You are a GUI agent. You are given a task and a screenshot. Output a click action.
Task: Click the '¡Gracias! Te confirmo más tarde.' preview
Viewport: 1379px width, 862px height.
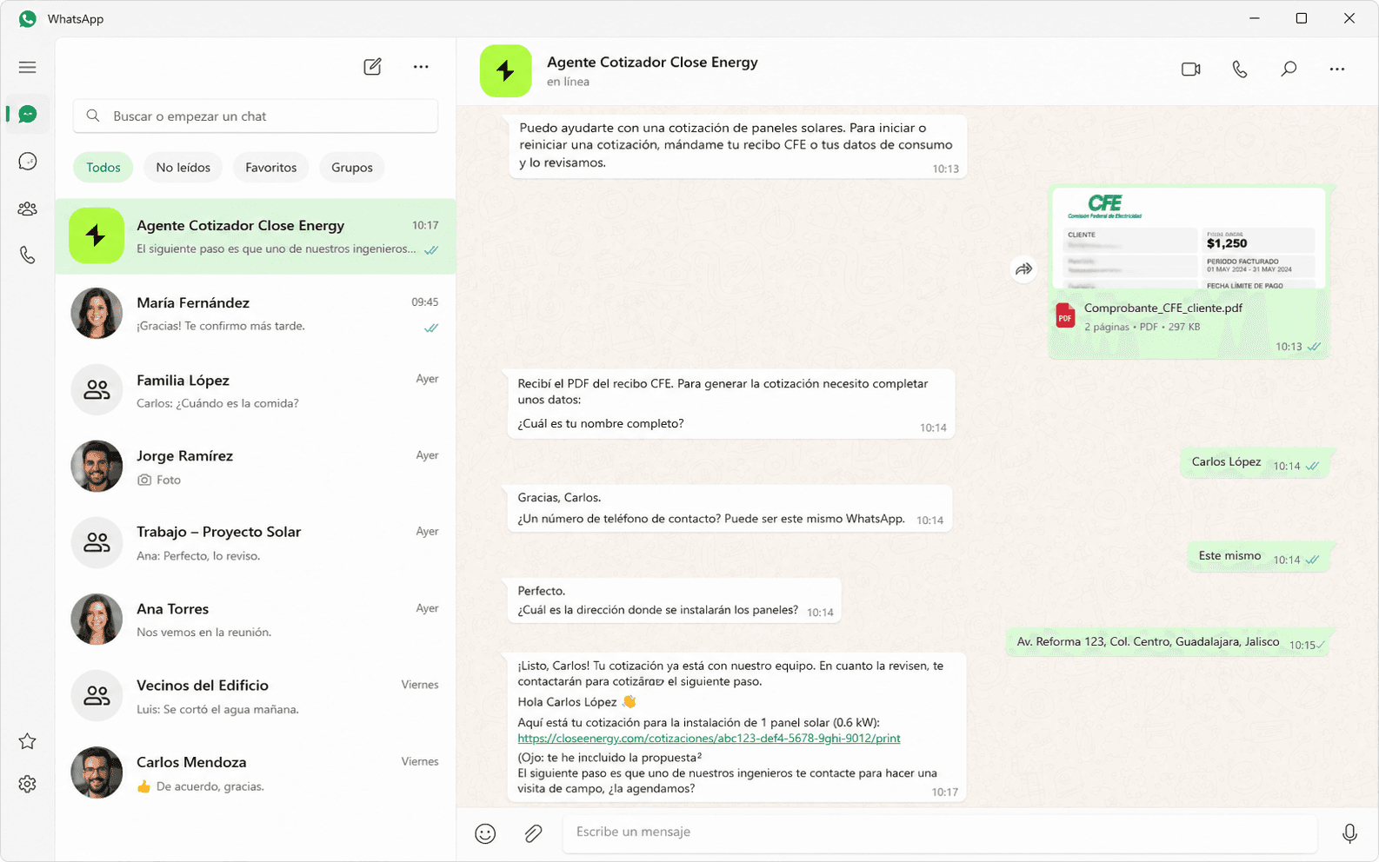[x=221, y=327]
